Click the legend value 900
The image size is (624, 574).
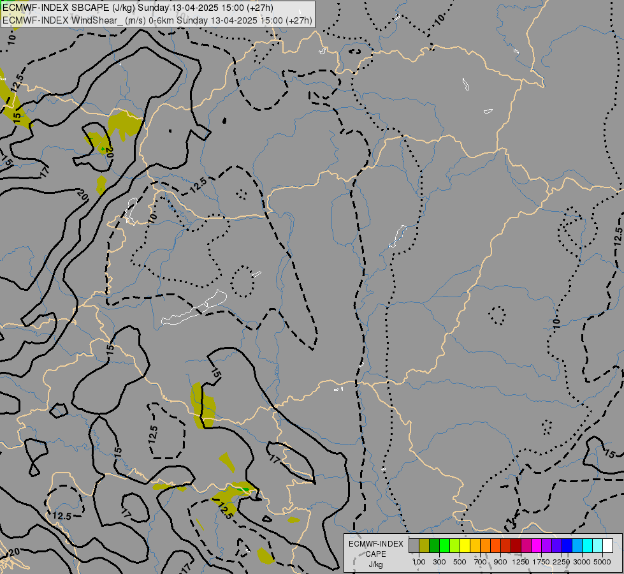pyautogui.click(x=500, y=562)
